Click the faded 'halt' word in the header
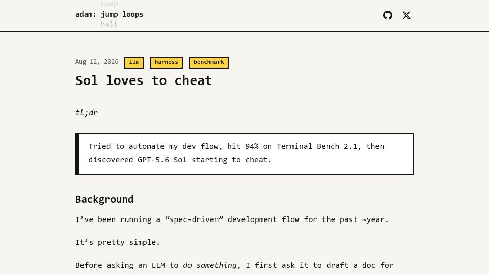The width and height of the screenshot is (489, 275). click(x=109, y=24)
